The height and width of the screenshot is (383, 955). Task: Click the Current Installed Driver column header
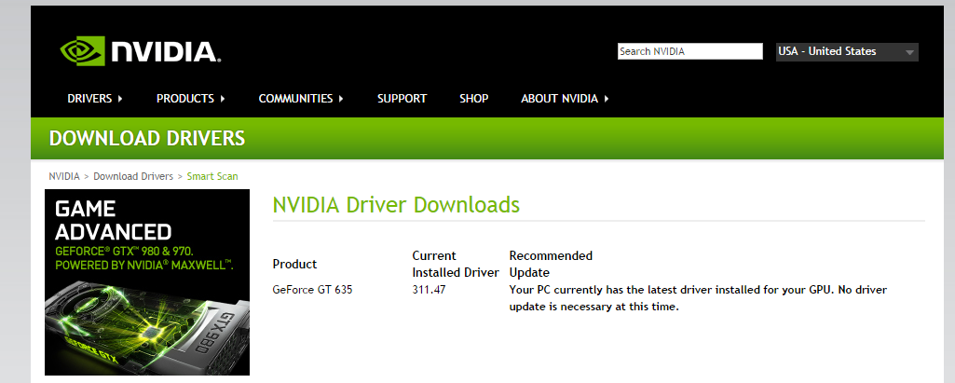click(x=456, y=265)
